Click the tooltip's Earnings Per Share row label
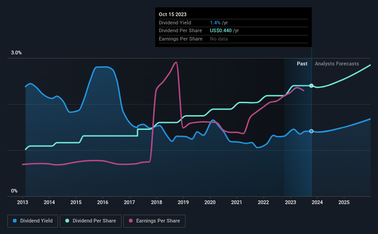Screen dimensions: 378x234 coord(180,39)
